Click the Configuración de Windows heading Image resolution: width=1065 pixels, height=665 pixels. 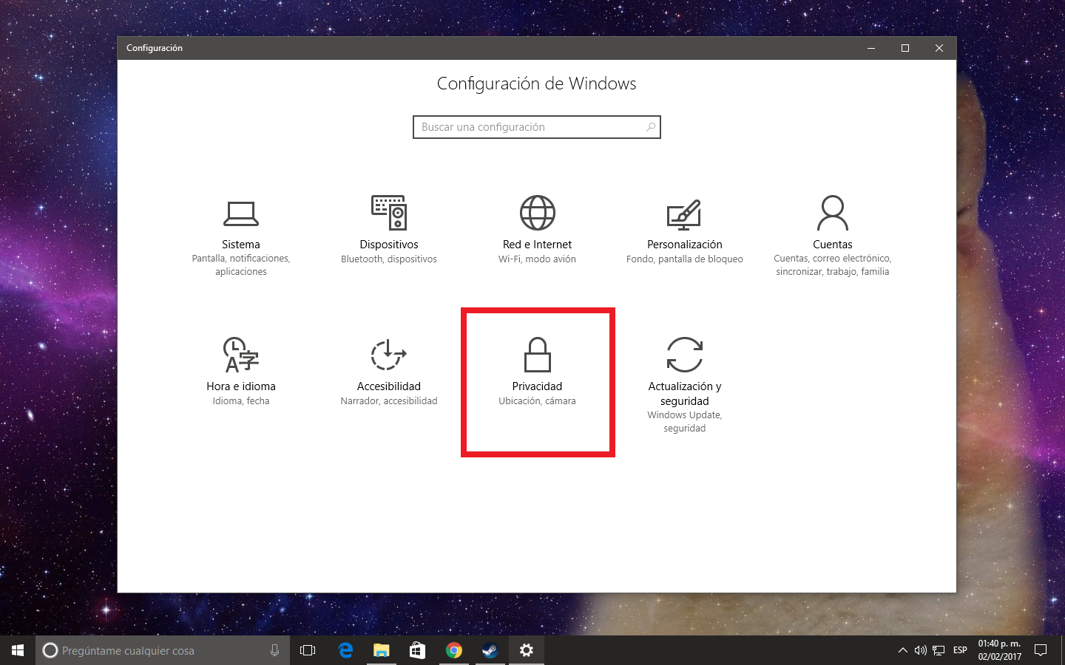[x=537, y=83]
